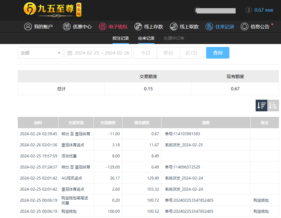This screenshot has height=218, width=281.
Task: Click the 全部 dropdown arrow
Action: (x=59, y=53)
